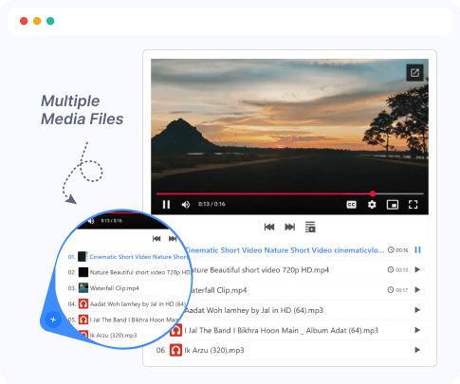Open thumbnail of track 01. in the magnified circle

pos(83,257)
